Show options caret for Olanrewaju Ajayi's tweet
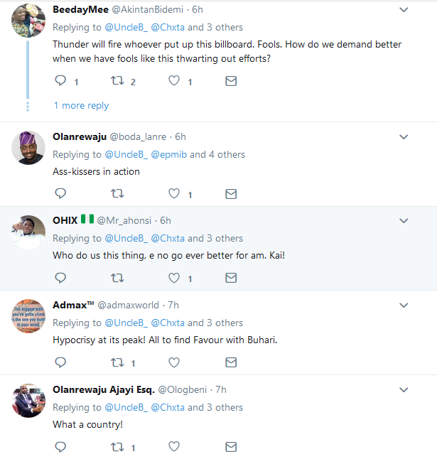 click(x=404, y=390)
